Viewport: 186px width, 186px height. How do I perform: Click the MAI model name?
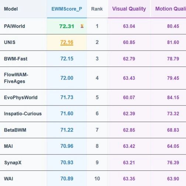click(8, 146)
